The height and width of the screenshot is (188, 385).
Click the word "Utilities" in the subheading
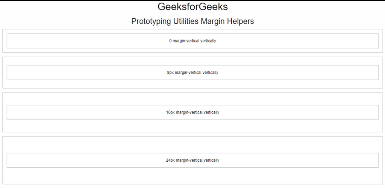[186, 21]
